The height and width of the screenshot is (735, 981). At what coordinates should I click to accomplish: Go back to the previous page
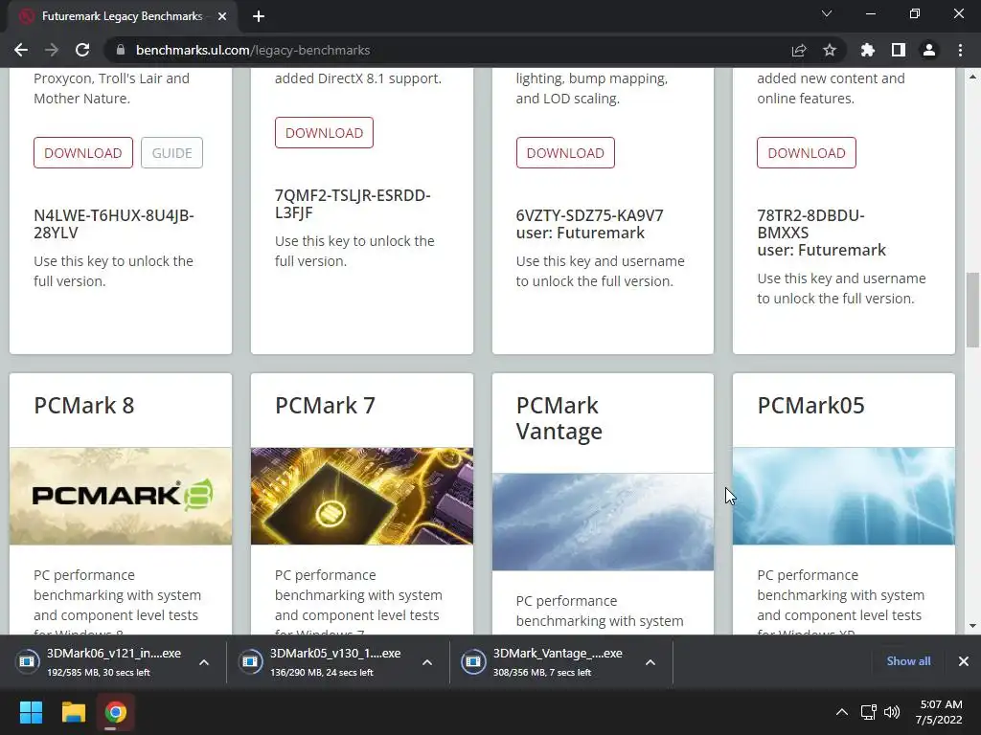coord(21,50)
